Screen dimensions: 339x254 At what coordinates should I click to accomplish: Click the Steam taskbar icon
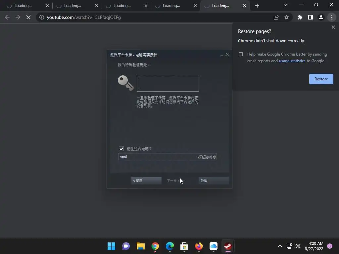[x=228, y=246]
